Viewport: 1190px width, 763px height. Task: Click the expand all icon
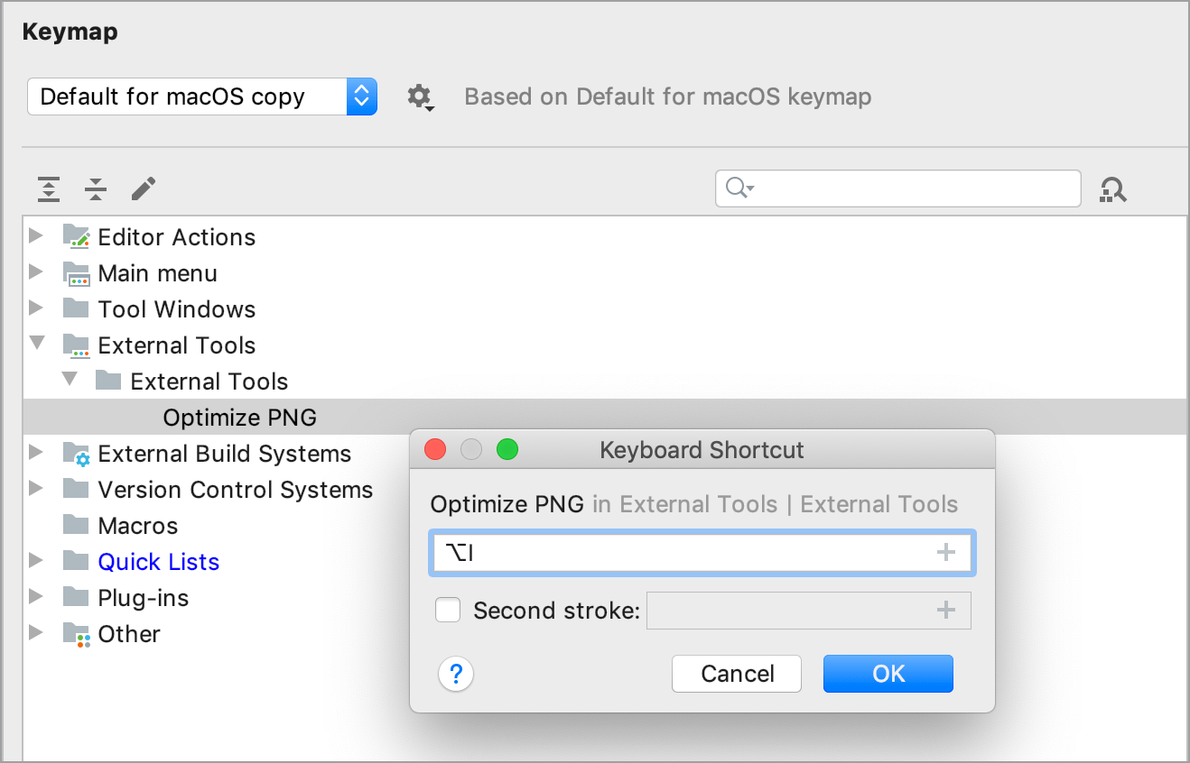(x=49, y=188)
